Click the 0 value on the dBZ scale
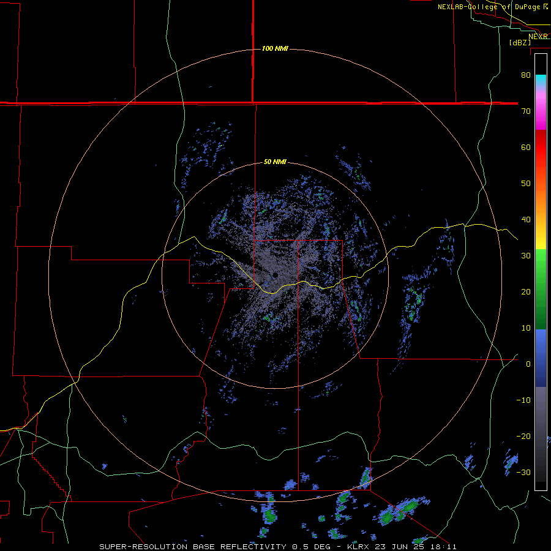This screenshot has height=551, width=551. click(528, 364)
